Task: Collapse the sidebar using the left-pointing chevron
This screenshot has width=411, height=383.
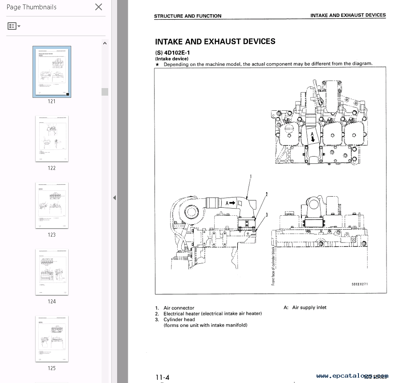Action: tap(114, 197)
